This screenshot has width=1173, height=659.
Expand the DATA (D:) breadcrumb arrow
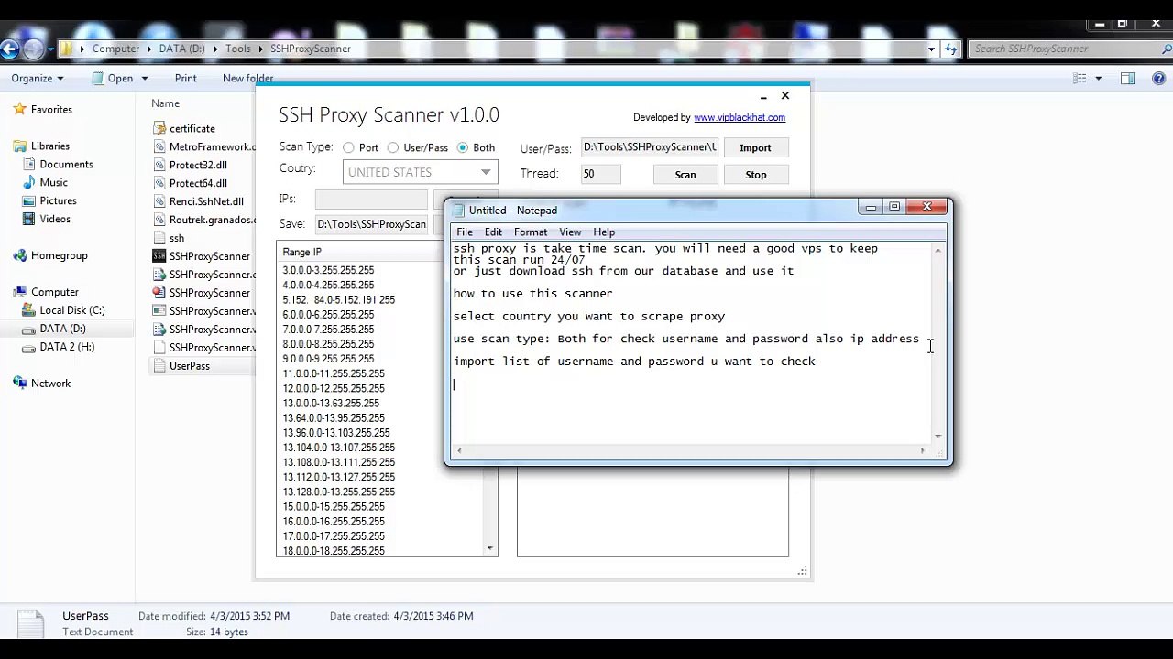point(214,49)
